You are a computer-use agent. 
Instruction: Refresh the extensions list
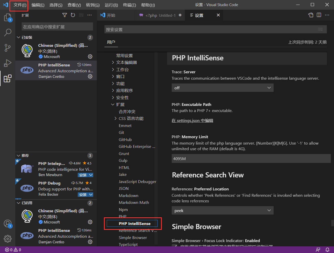point(73,15)
